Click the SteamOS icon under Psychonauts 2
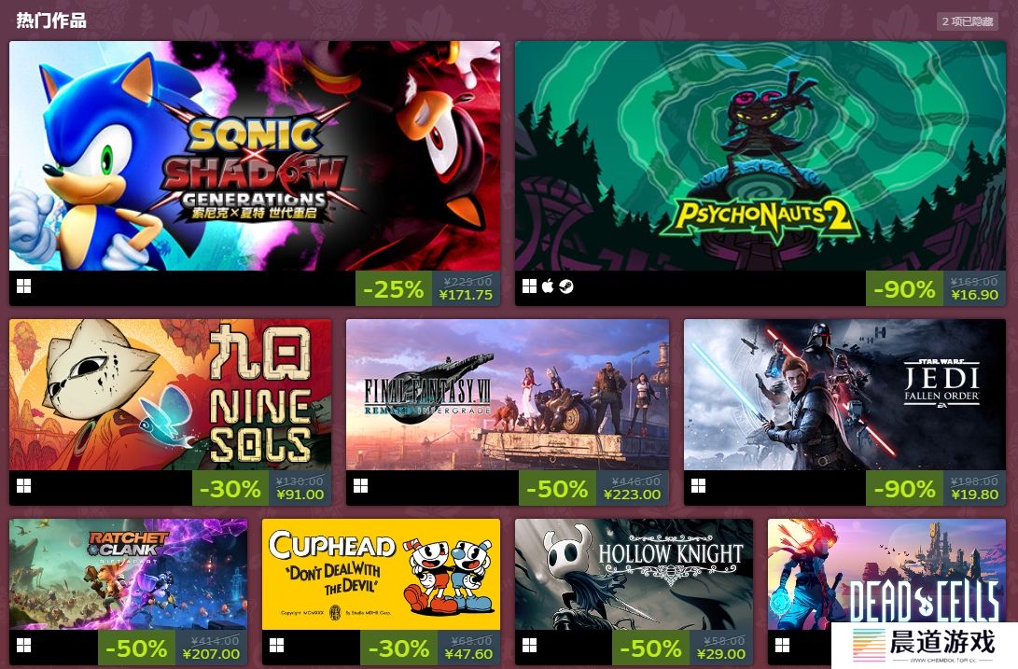This screenshot has width=1018, height=669. (566, 286)
